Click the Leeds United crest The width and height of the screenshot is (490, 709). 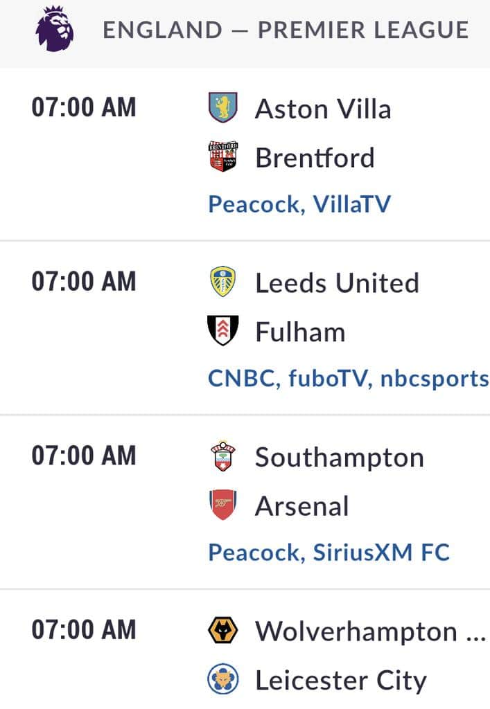[222, 282]
